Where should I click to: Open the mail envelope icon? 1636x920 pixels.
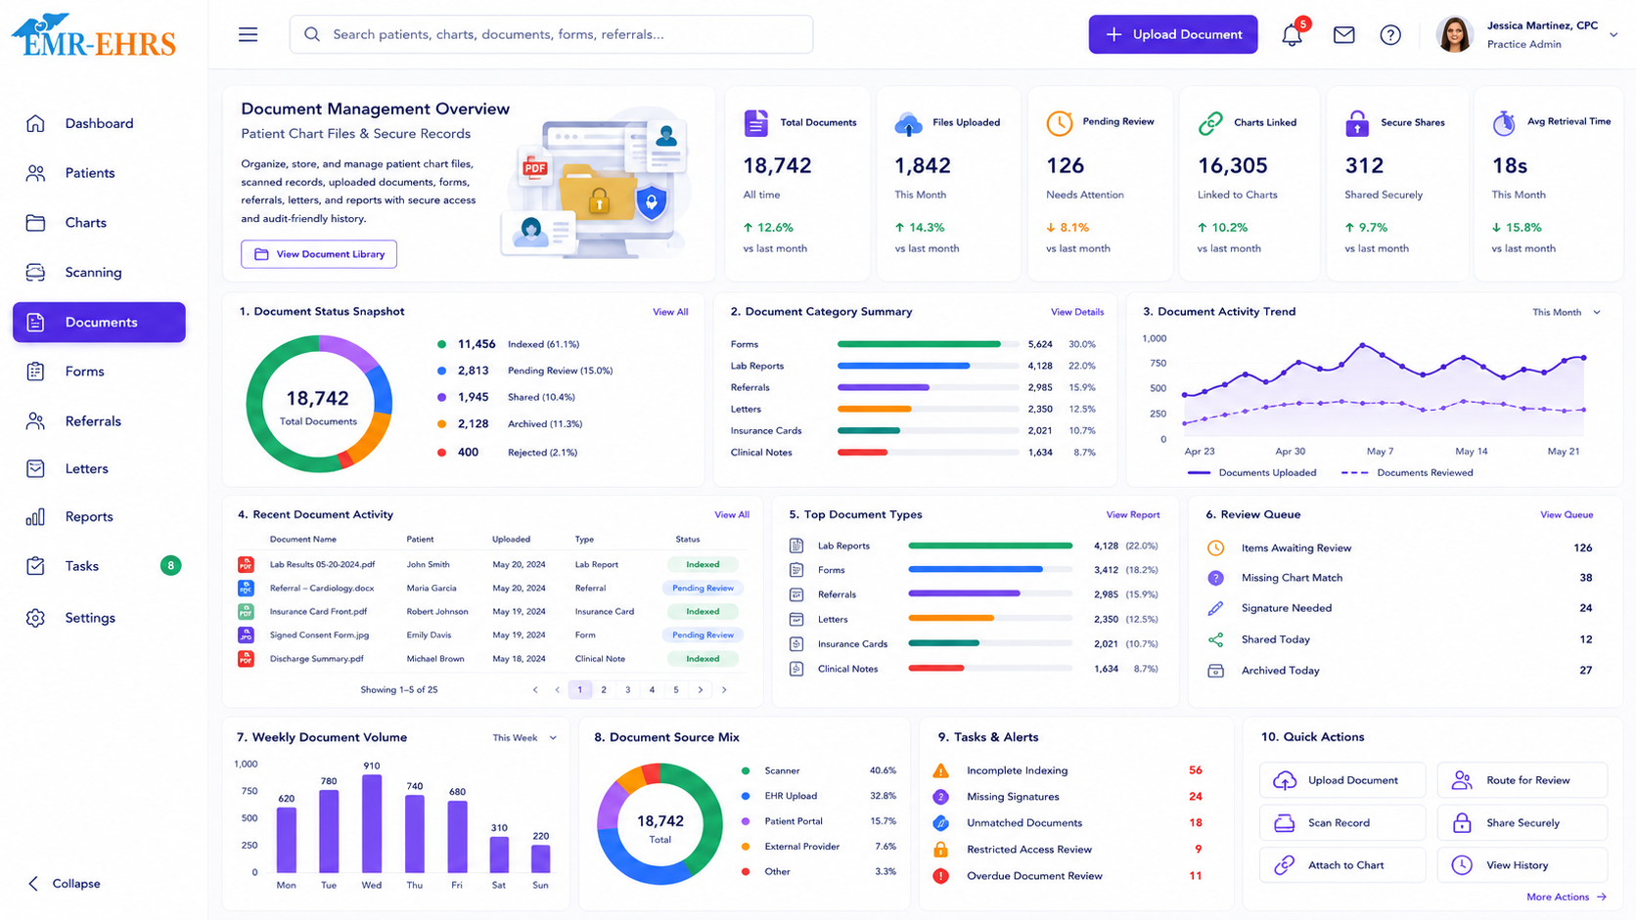pyautogui.click(x=1343, y=35)
